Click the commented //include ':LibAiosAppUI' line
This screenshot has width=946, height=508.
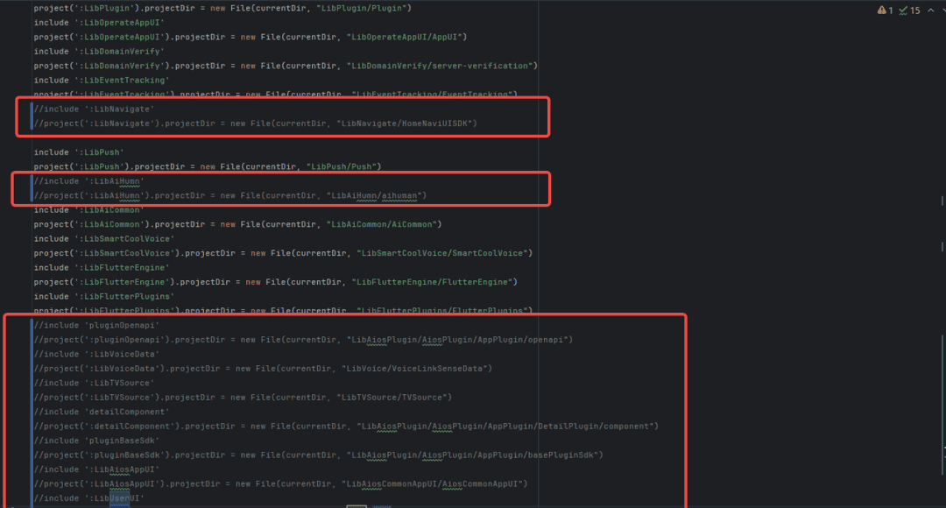click(x=96, y=470)
